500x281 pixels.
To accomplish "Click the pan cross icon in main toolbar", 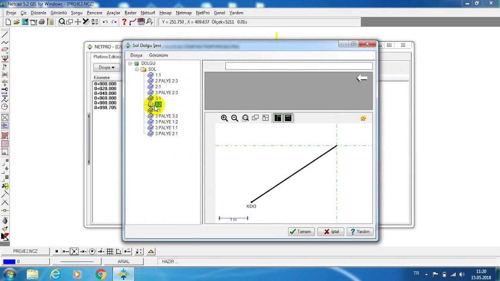I will [x=78, y=22].
